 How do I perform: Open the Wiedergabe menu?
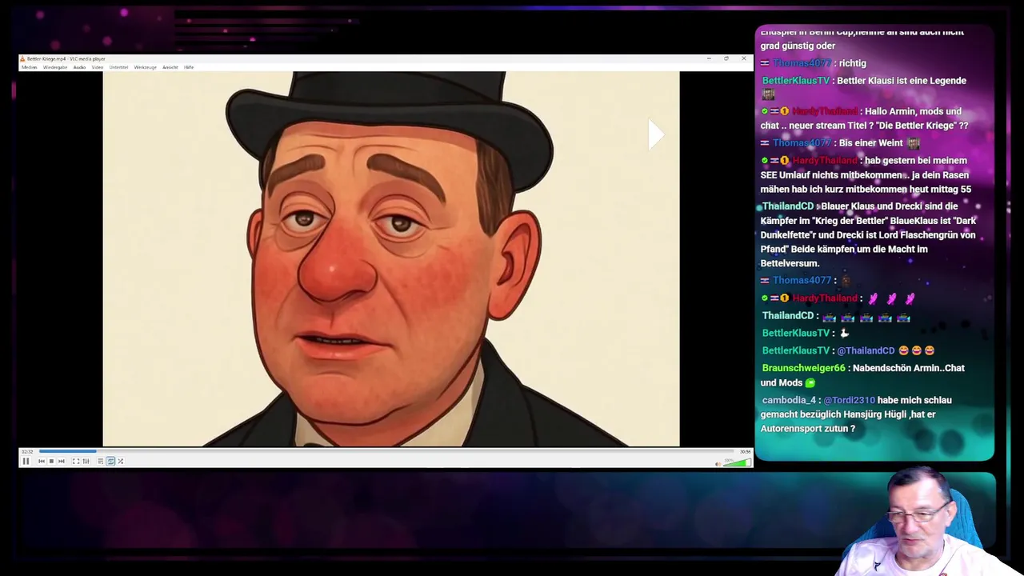tap(55, 67)
